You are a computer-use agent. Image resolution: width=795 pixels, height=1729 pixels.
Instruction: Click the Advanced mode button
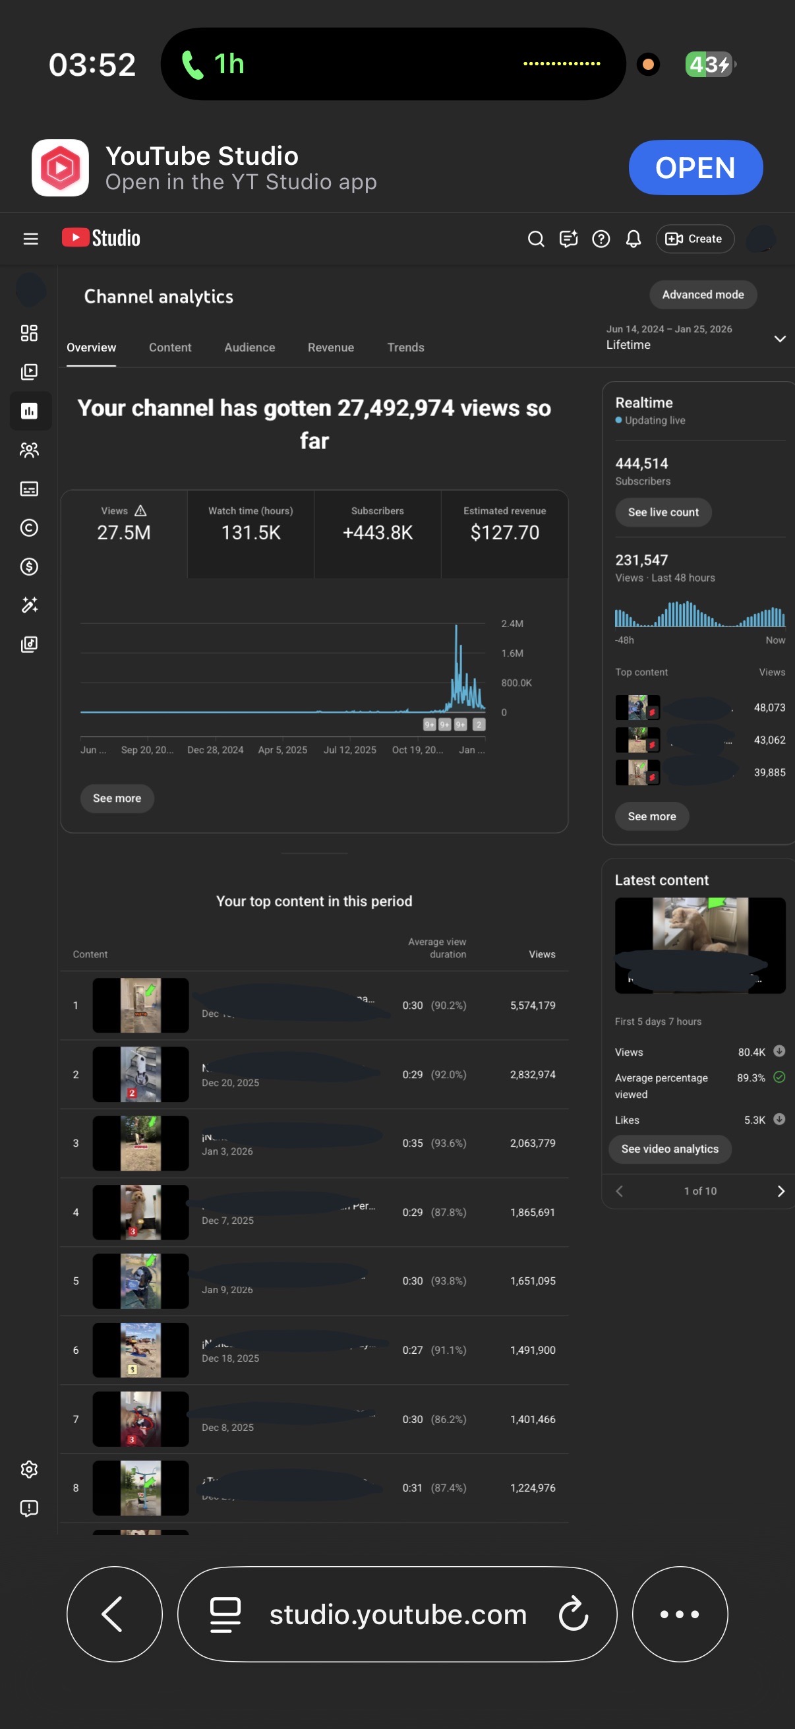coord(703,295)
